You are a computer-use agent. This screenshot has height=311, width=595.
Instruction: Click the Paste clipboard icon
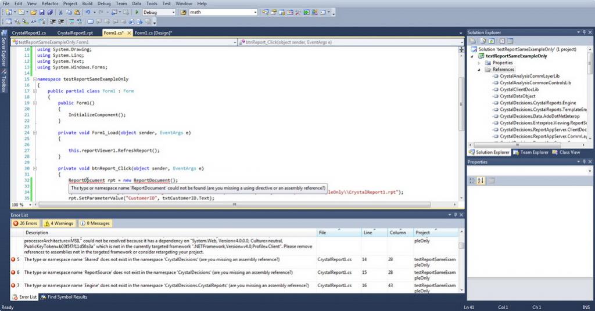pos(77,12)
